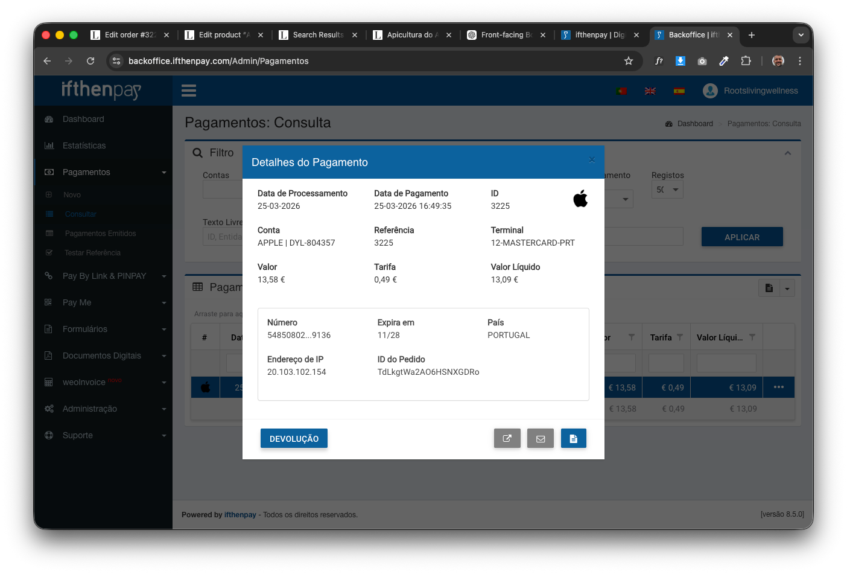
Task: Switch to the Edit order browser tab
Action: coord(129,35)
